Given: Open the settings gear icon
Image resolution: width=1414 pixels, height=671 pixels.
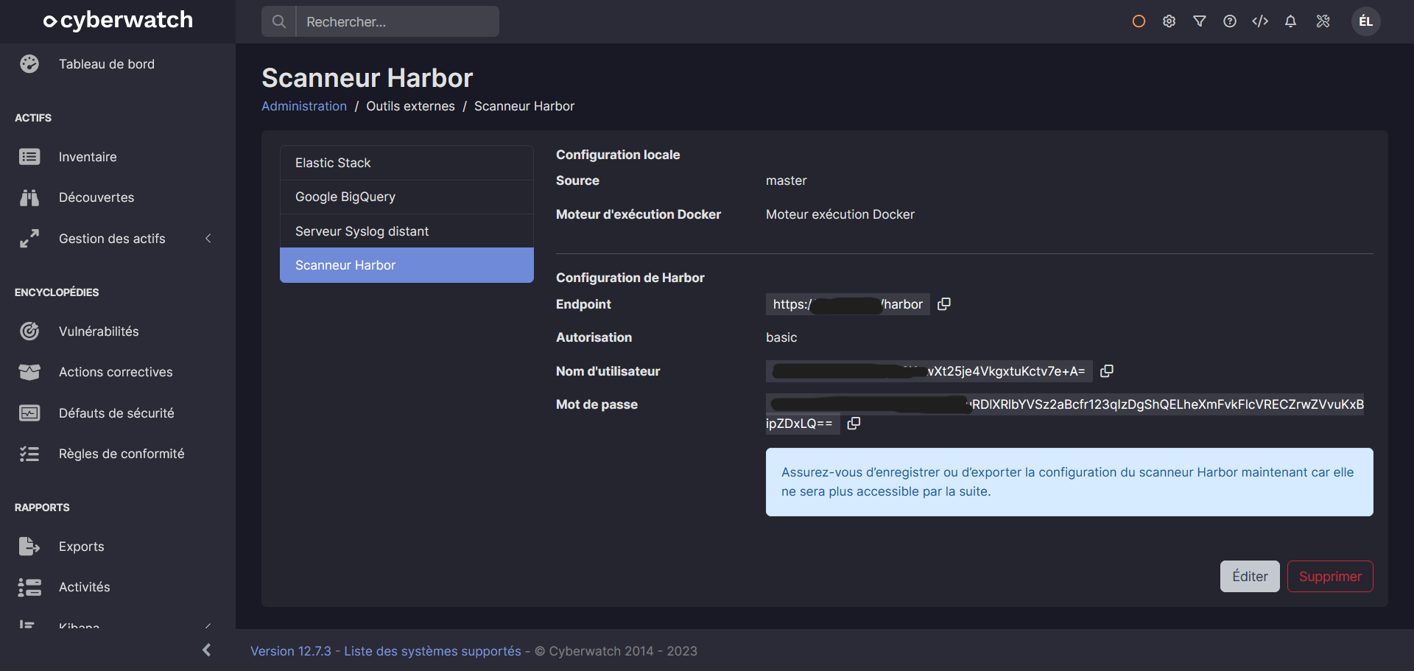Looking at the screenshot, I should 1169,21.
